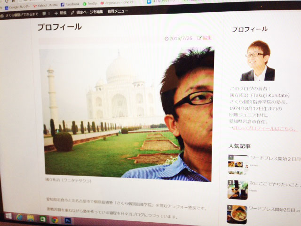301x226 pixels.
Task: Open the green Store taskbar icon
Action: [x=43, y=219]
